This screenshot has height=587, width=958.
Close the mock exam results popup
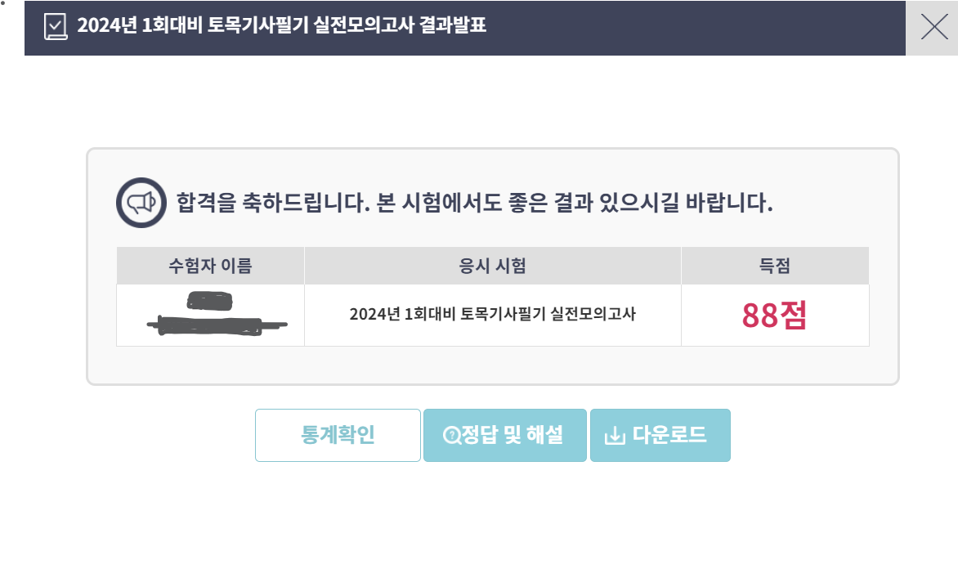(933, 28)
